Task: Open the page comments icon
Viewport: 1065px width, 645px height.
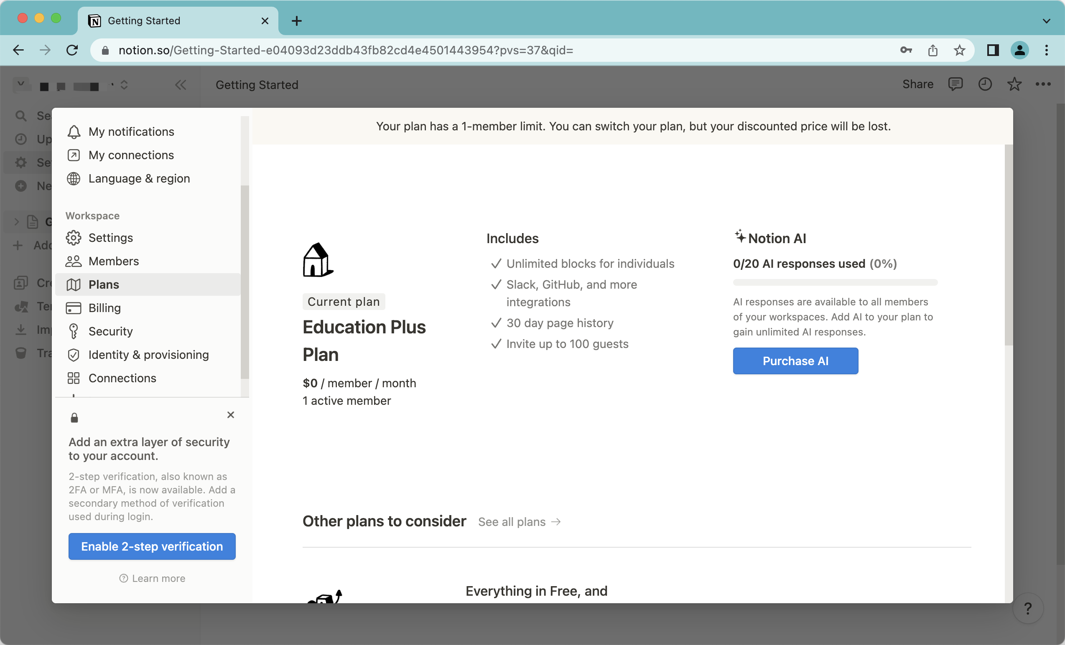Action: (955, 84)
